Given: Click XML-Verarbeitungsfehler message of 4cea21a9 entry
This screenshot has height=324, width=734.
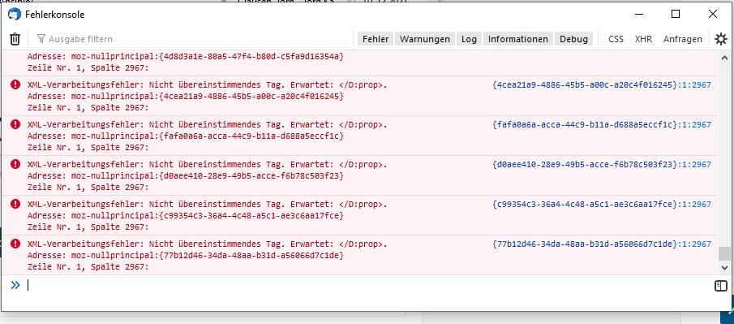Looking at the screenshot, I should click(208, 85).
